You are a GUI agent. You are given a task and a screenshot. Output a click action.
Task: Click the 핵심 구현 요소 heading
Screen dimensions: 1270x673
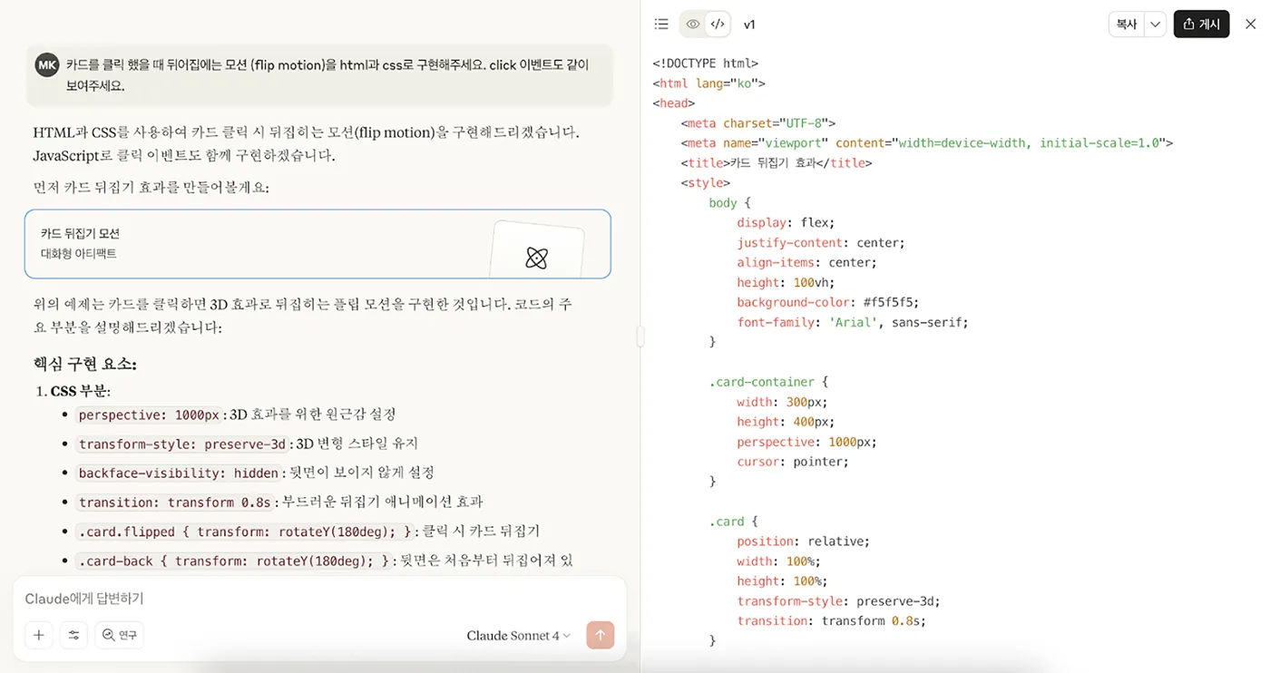tap(85, 364)
